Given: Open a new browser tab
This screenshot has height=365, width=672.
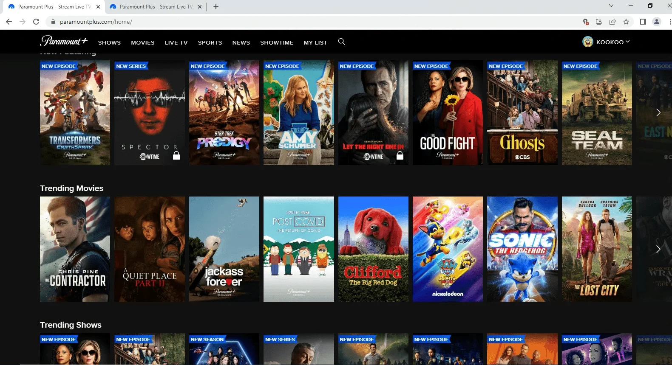Looking at the screenshot, I should 216,7.
